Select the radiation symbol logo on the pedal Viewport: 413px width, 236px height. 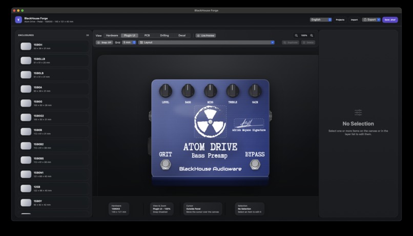[x=210, y=121]
